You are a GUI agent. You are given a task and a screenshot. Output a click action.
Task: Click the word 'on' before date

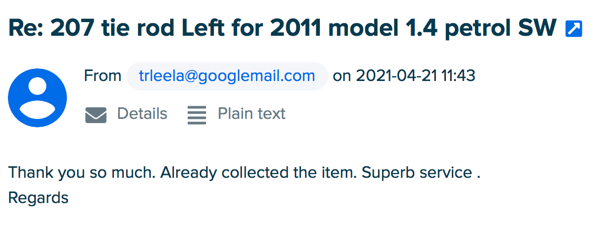[342, 77]
